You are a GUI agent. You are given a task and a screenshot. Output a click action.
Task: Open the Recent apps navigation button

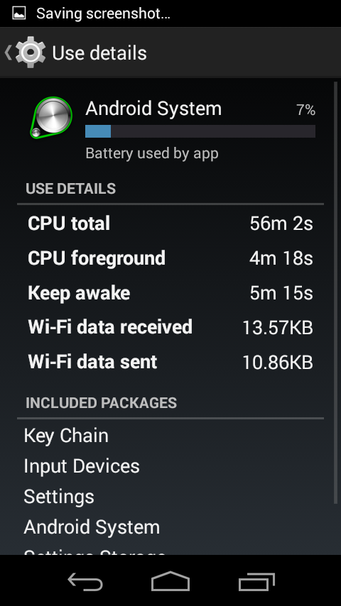click(x=256, y=581)
